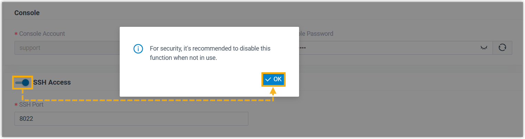525x139 pixels.
Task: Click the blue info icon in the dialog
Action: [138, 49]
